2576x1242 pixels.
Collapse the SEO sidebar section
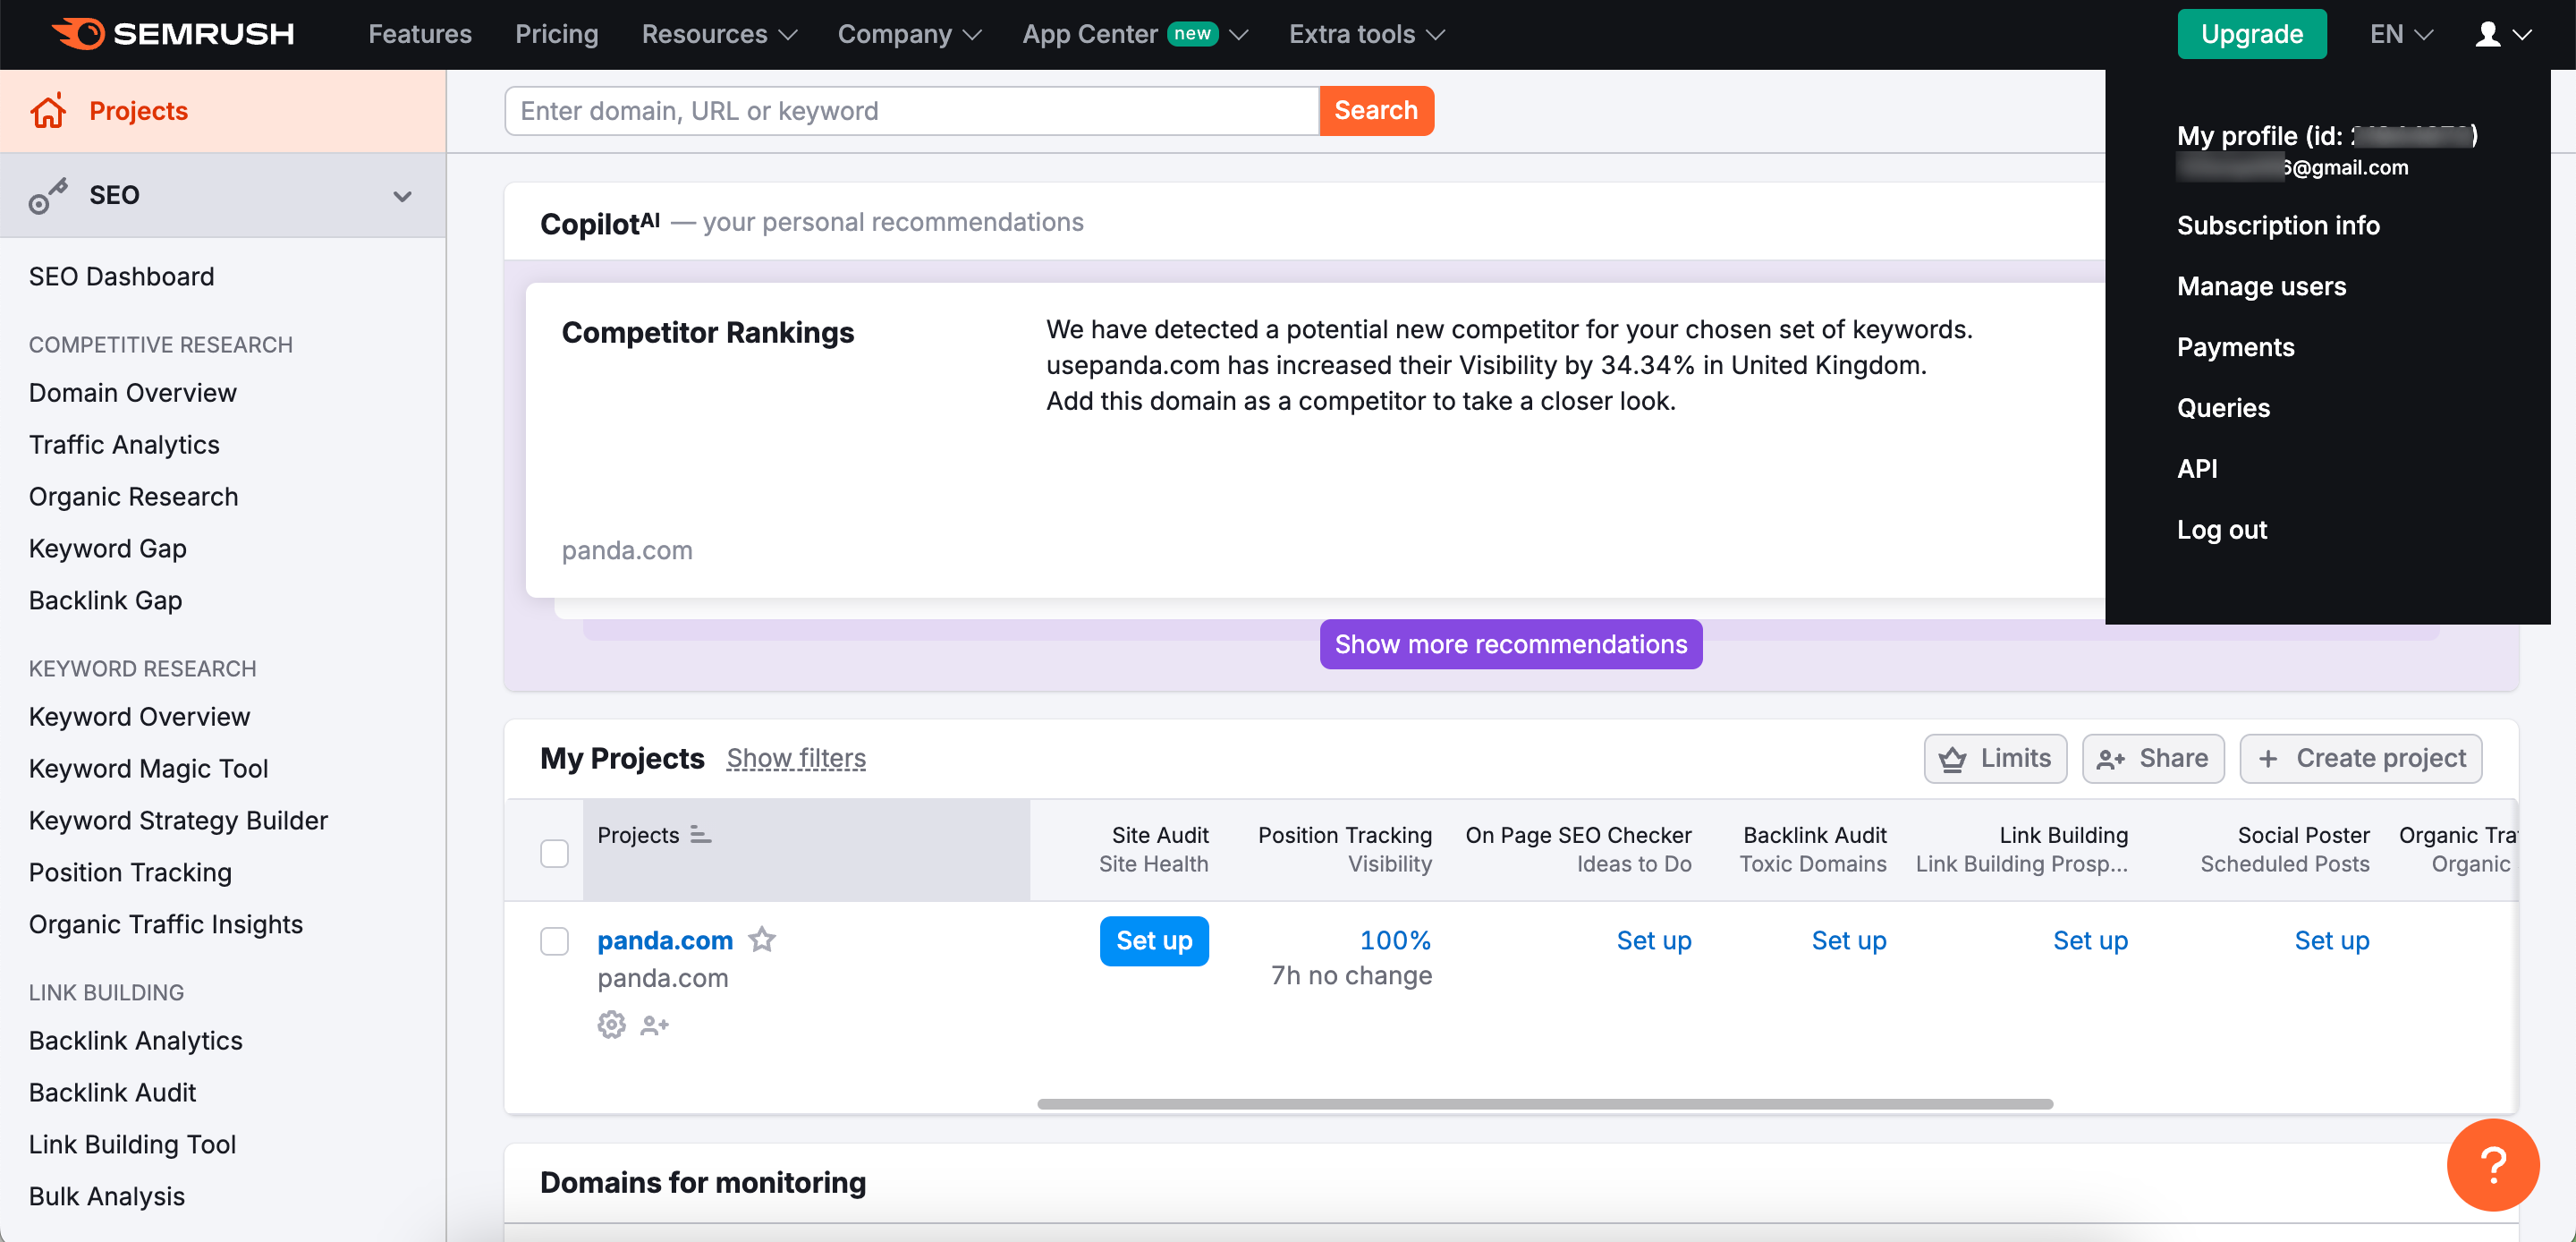click(402, 195)
